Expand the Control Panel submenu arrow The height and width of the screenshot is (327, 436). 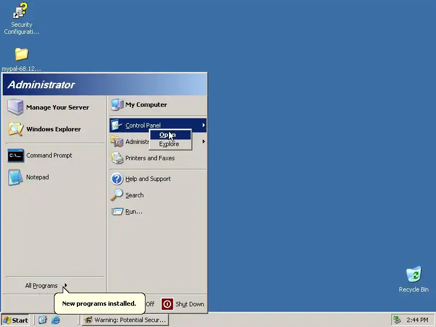tap(203, 125)
